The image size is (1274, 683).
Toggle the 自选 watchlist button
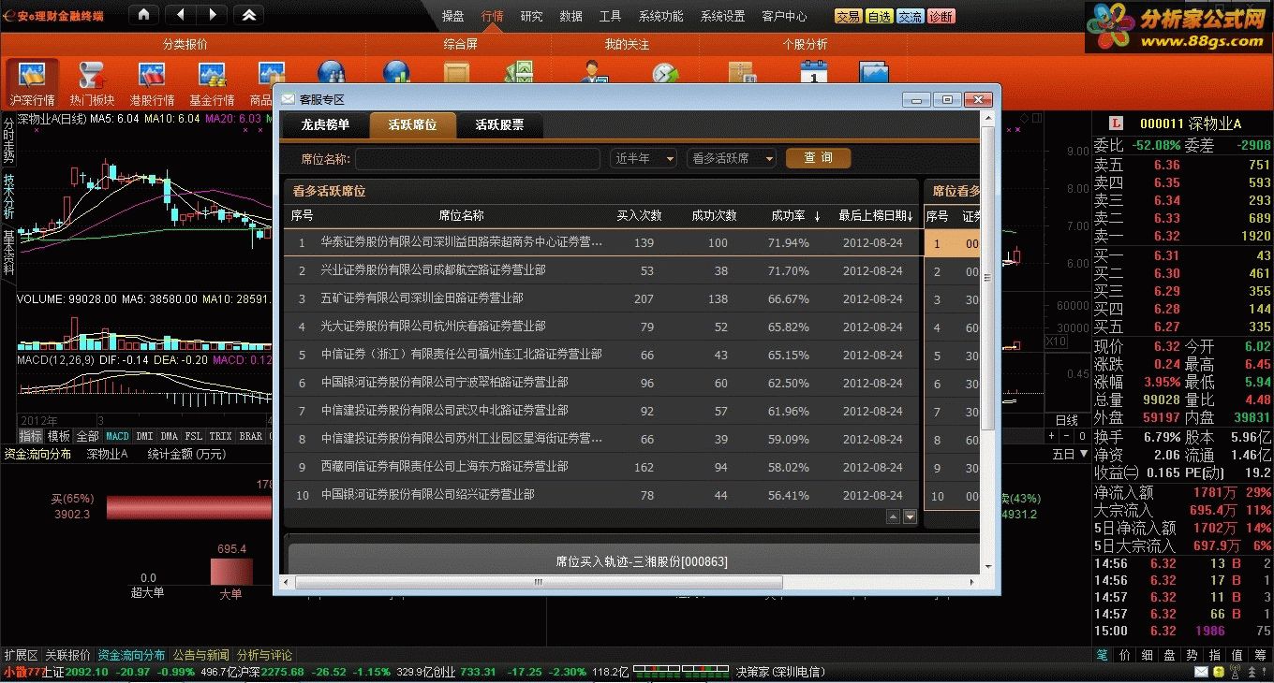click(879, 16)
